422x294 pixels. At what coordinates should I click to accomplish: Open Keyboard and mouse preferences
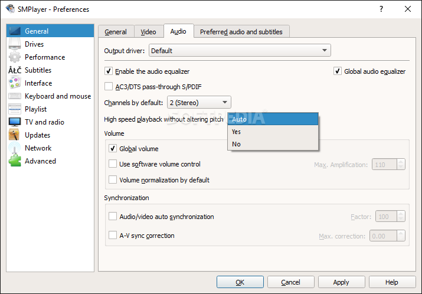point(50,96)
